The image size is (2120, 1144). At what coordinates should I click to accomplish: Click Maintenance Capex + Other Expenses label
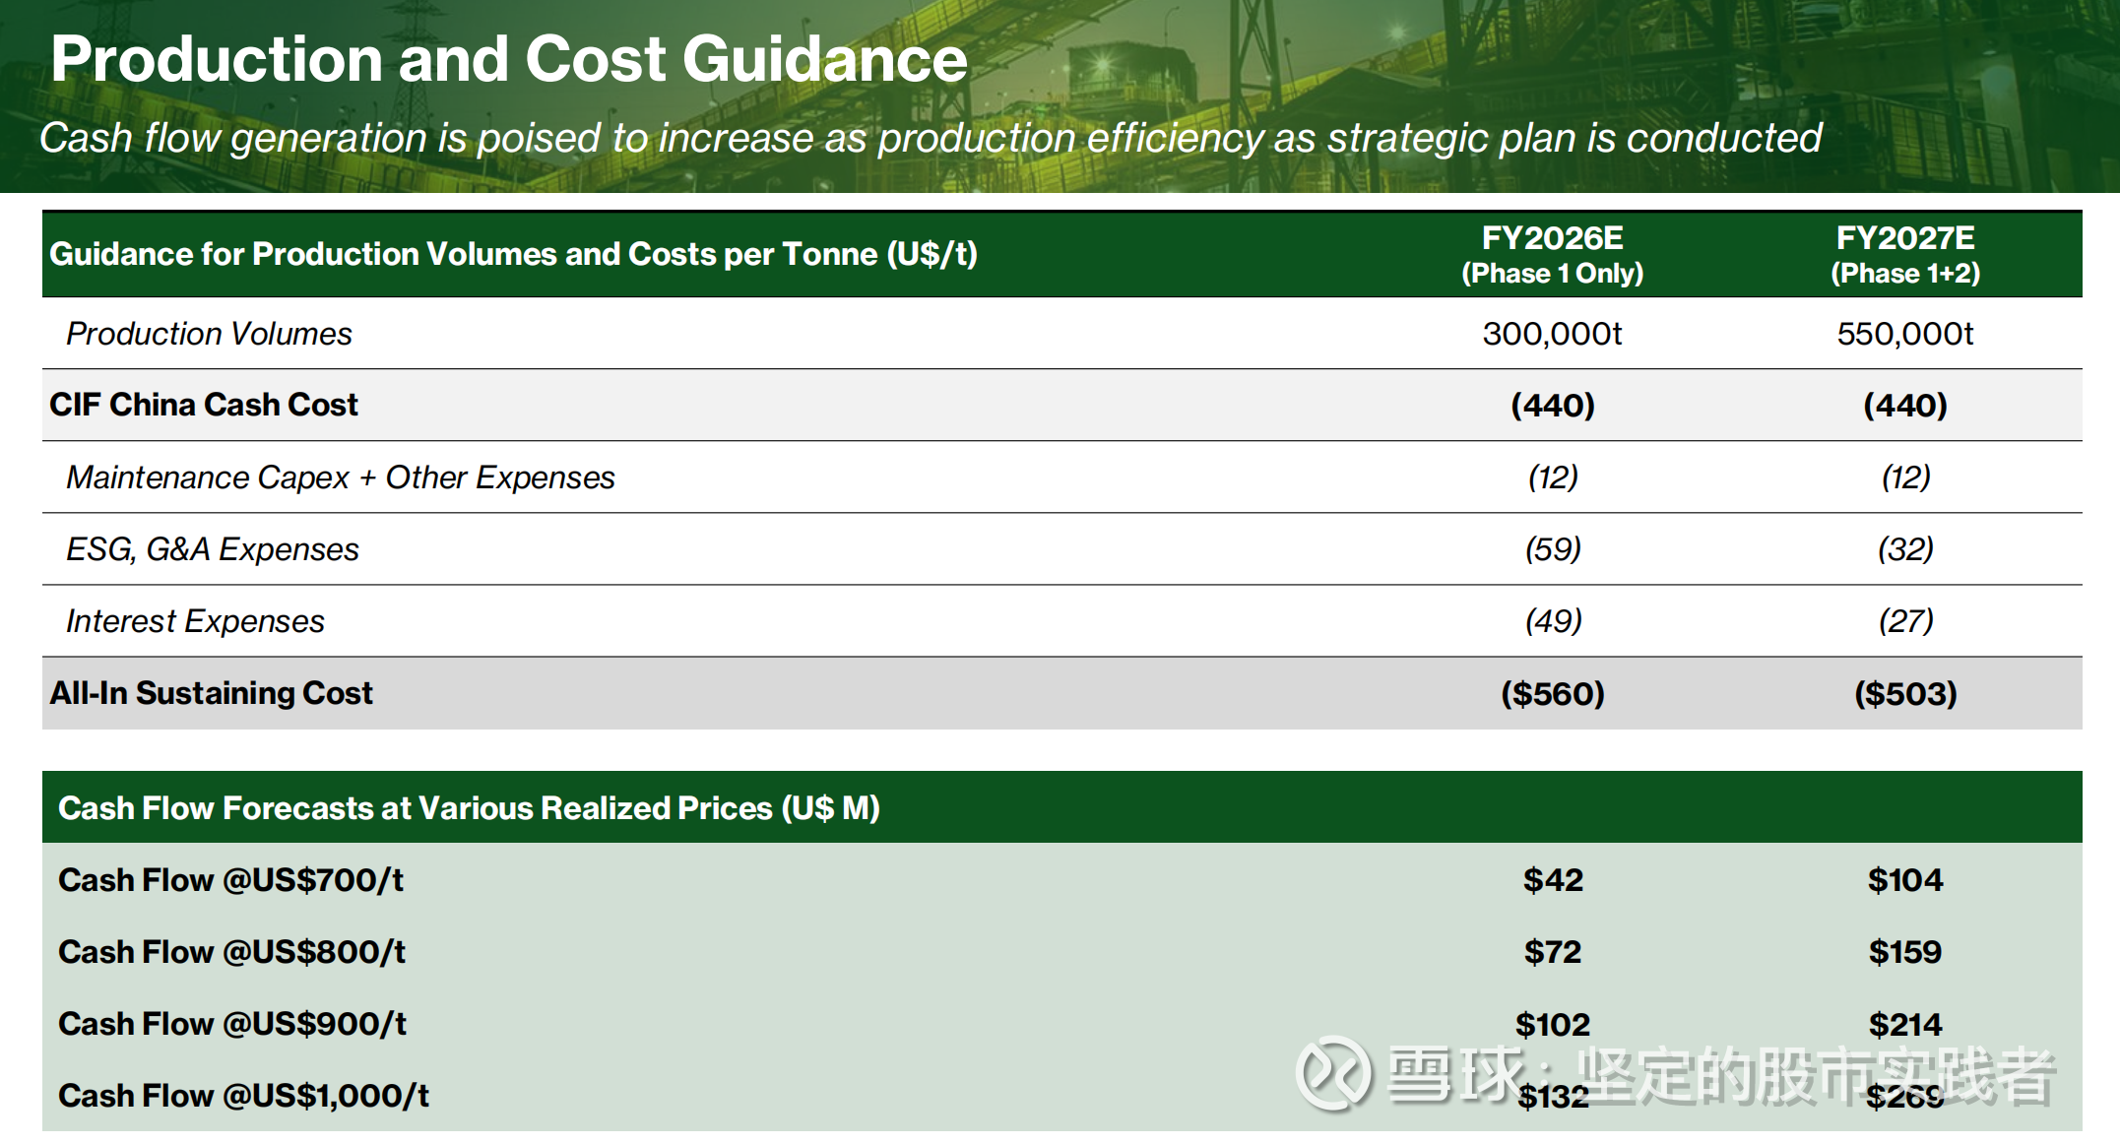click(x=340, y=477)
